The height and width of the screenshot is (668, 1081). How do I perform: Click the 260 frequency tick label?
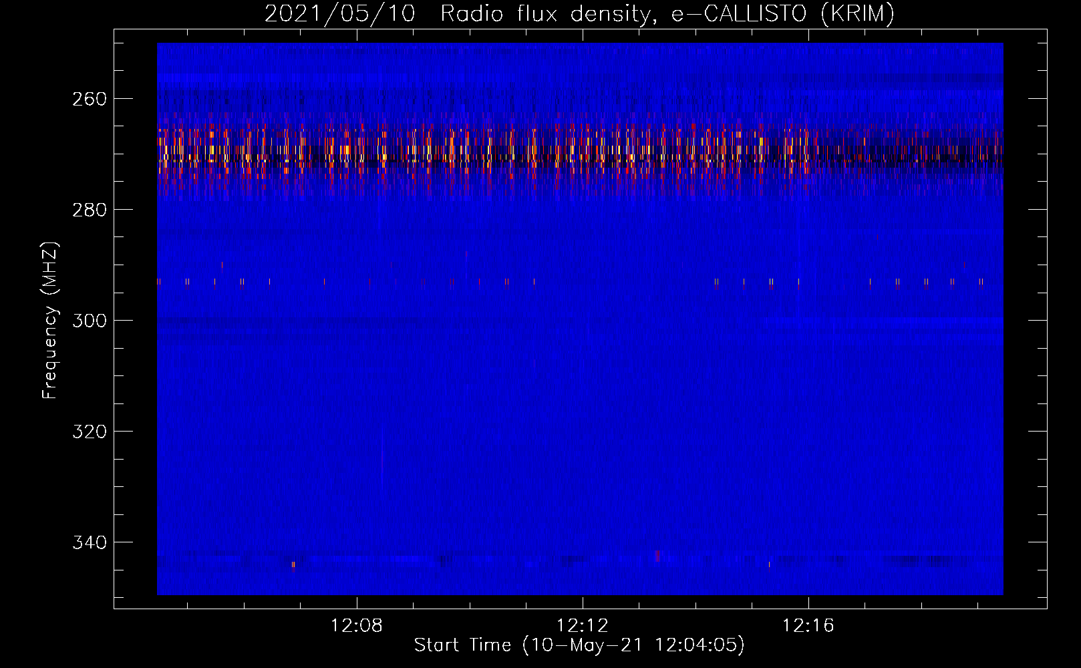90,99
